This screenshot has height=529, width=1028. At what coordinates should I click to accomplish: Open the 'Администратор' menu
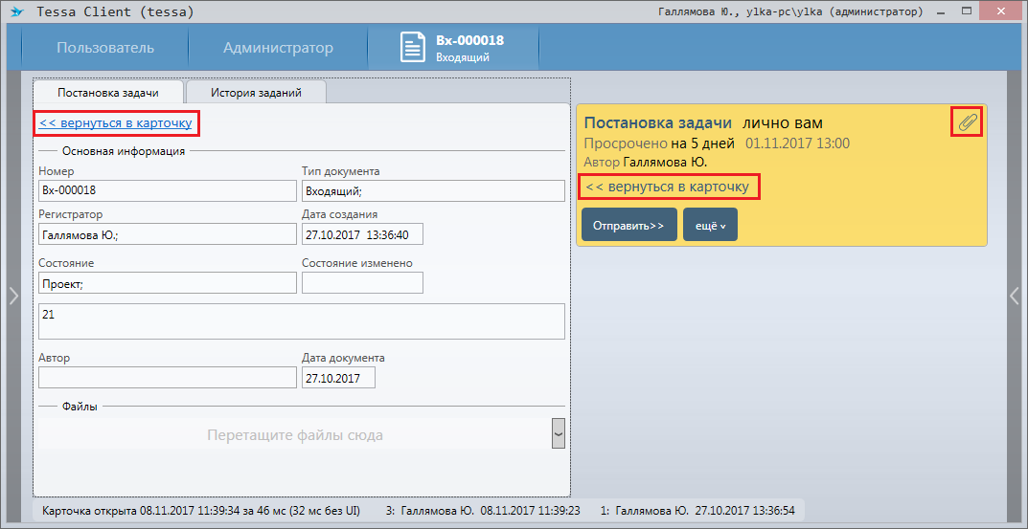(278, 48)
